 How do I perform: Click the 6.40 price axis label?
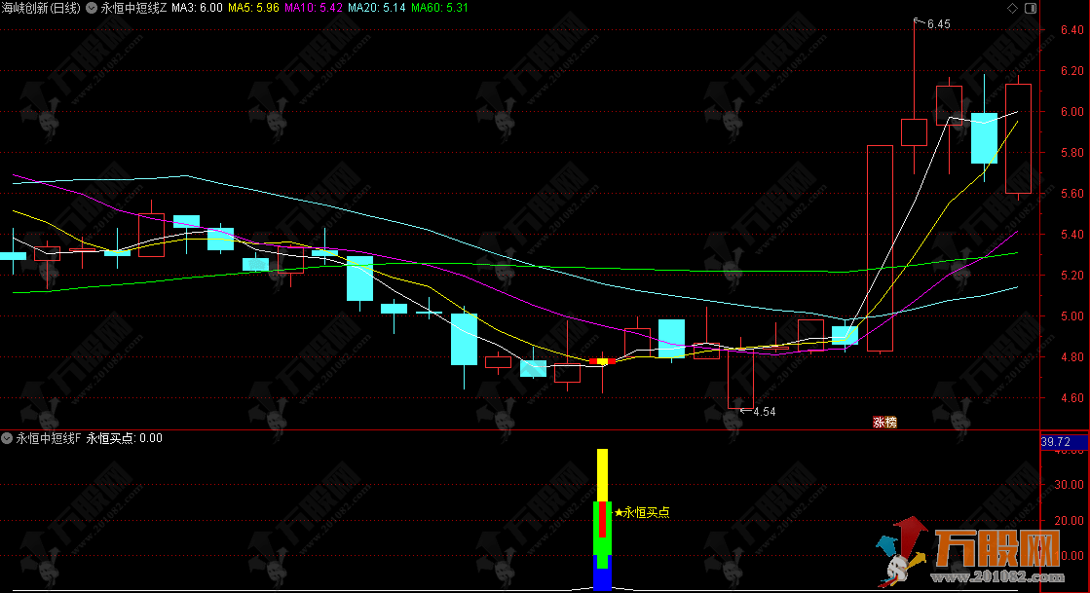(1071, 30)
